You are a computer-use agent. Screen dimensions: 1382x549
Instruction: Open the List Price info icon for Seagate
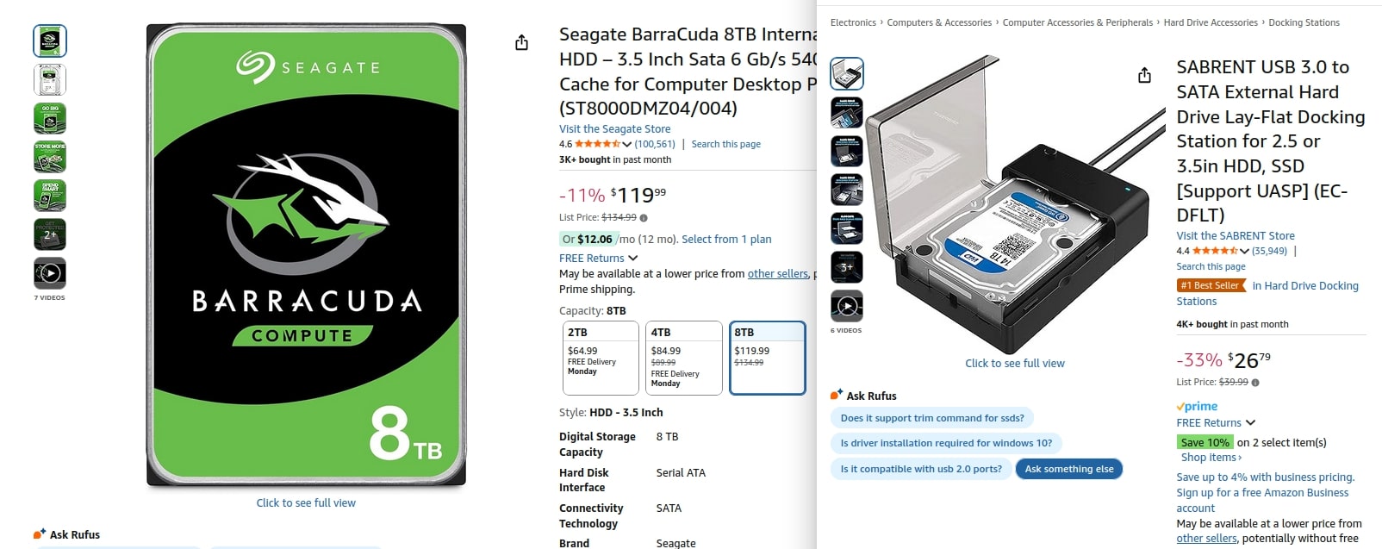[x=644, y=218]
